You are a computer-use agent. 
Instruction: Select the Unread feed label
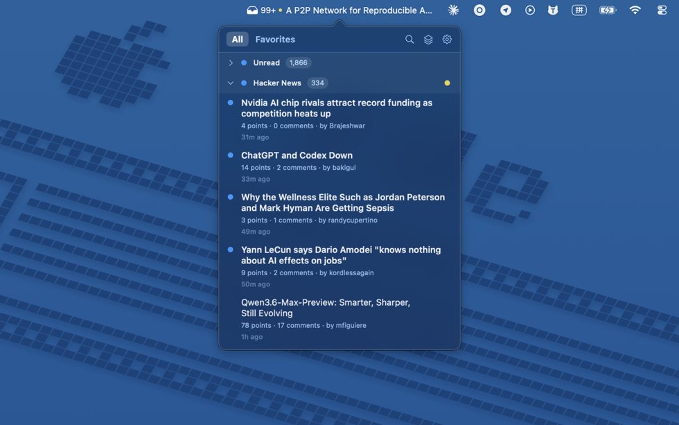click(x=266, y=63)
